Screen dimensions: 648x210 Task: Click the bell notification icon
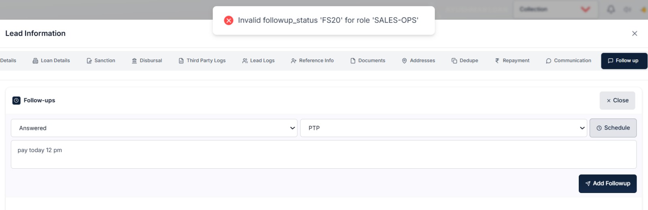pyautogui.click(x=611, y=9)
